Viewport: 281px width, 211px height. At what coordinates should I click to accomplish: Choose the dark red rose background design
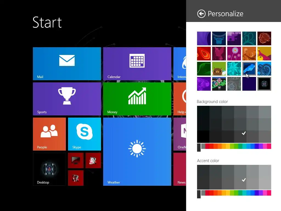264,38
